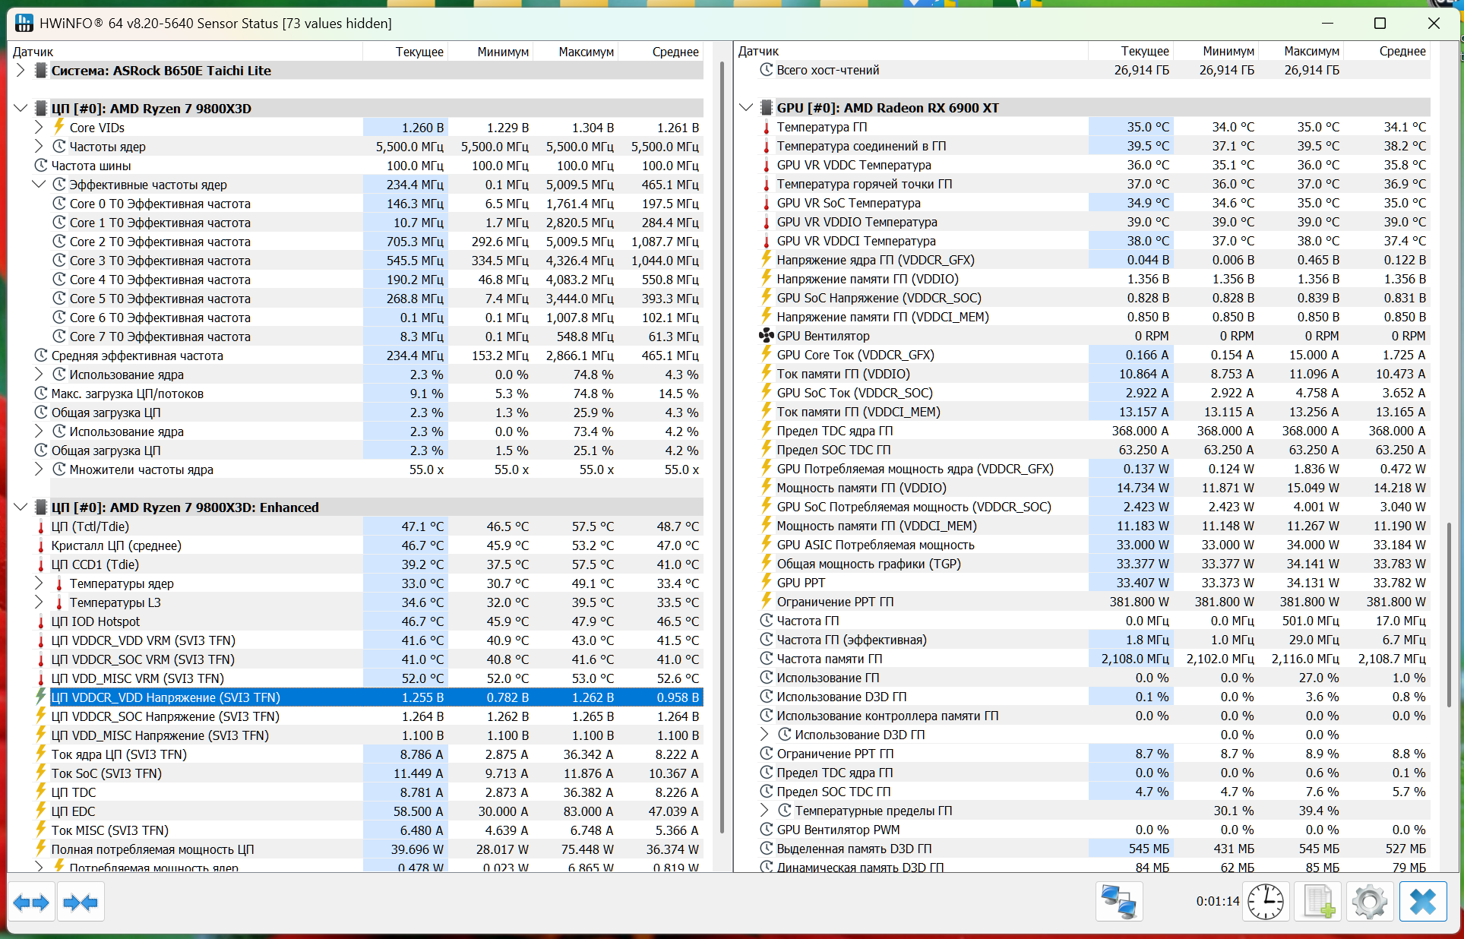Click the shrink columns arrows icon
This screenshot has width=1464, height=939.
click(81, 903)
